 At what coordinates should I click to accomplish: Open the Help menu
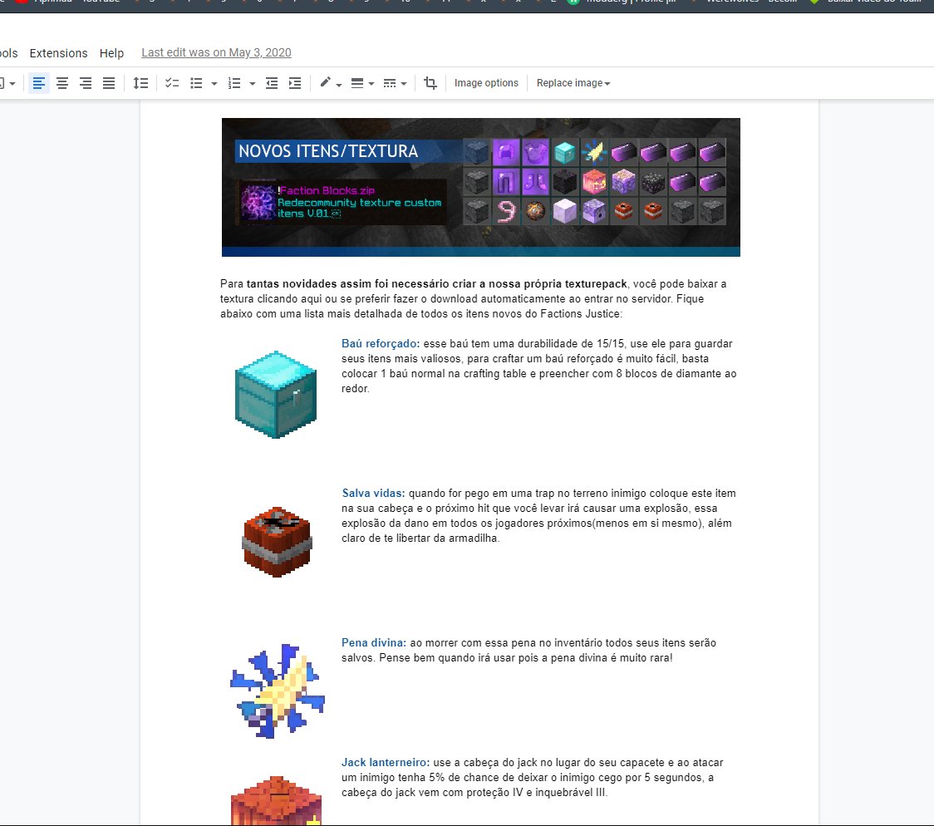tap(111, 53)
